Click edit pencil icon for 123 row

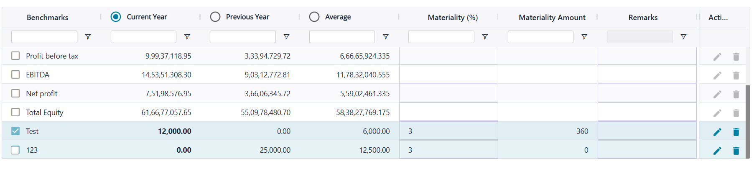pyautogui.click(x=717, y=151)
